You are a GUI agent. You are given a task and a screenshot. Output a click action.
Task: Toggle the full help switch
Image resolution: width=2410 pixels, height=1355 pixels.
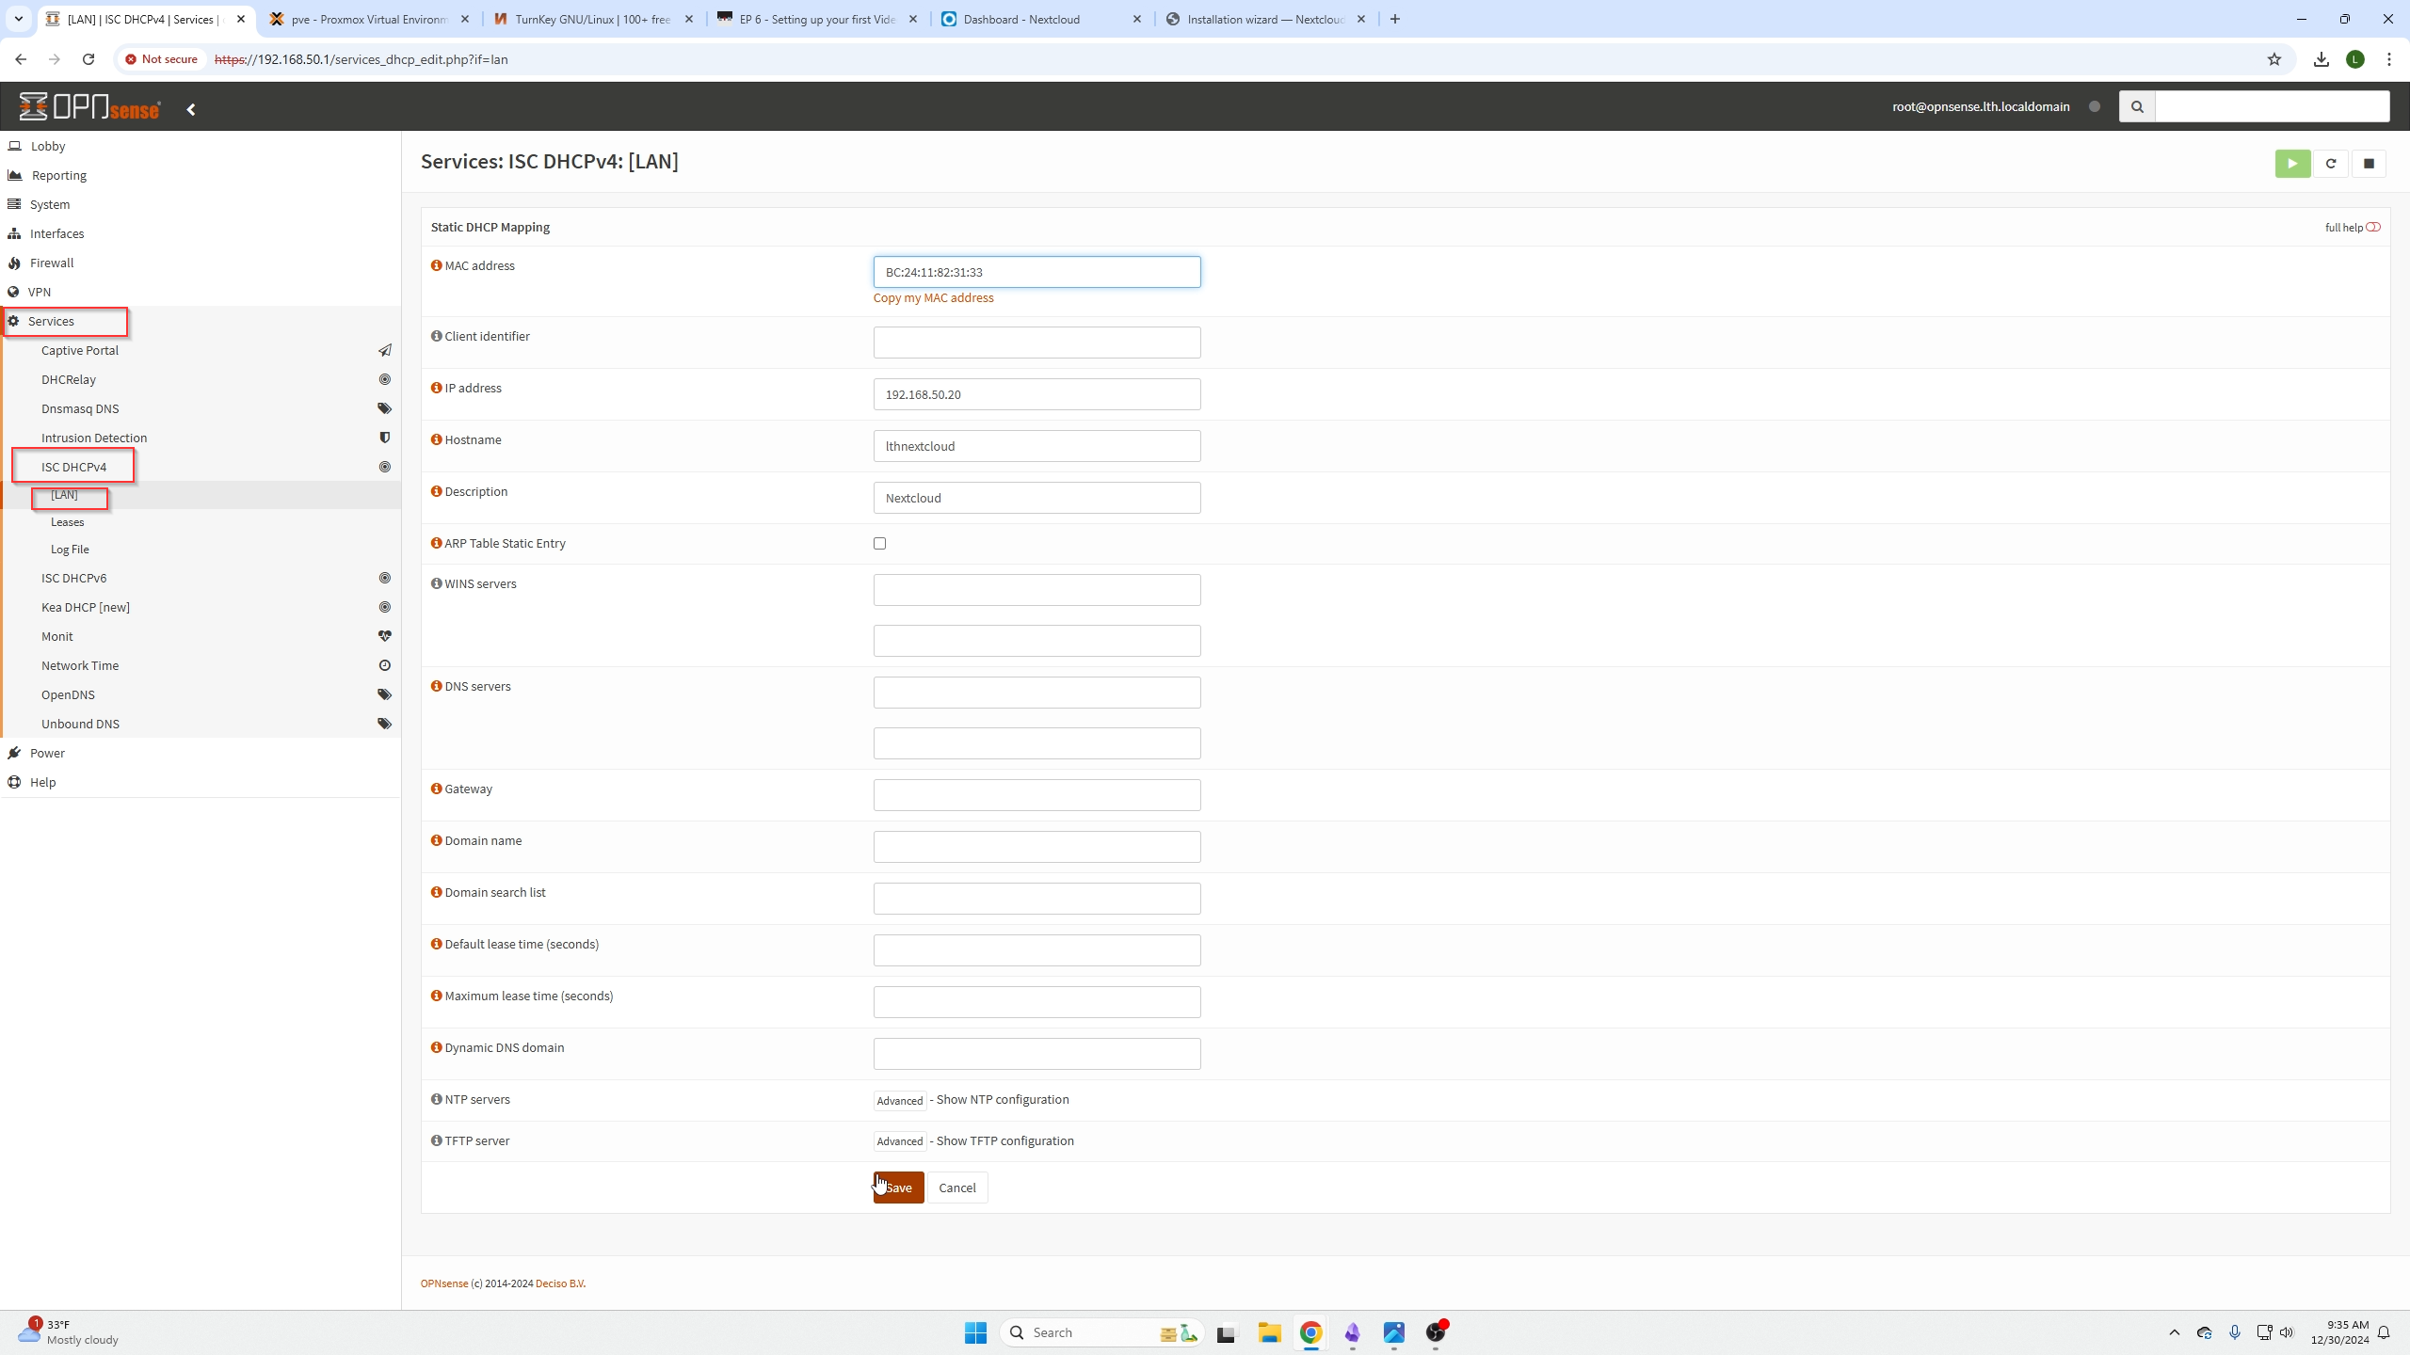point(2373,227)
